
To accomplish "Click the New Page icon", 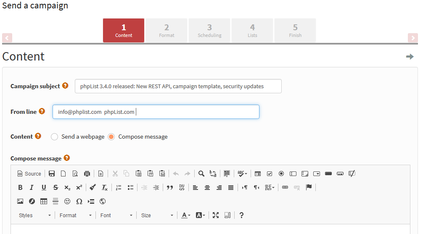I will coord(63,174).
